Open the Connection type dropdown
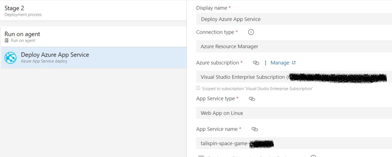This screenshot has height=157, width=392. pos(294,47)
